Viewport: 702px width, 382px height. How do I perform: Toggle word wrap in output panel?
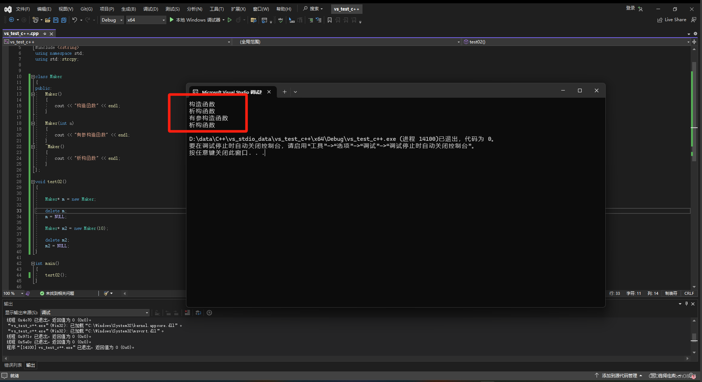(198, 313)
